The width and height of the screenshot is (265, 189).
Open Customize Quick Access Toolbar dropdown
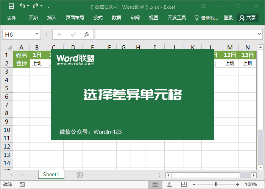(48, 6)
